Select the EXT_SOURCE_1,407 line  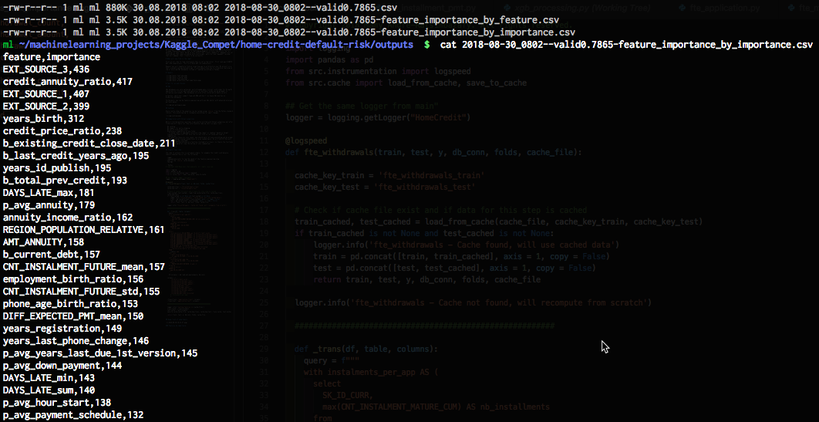click(46, 94)
